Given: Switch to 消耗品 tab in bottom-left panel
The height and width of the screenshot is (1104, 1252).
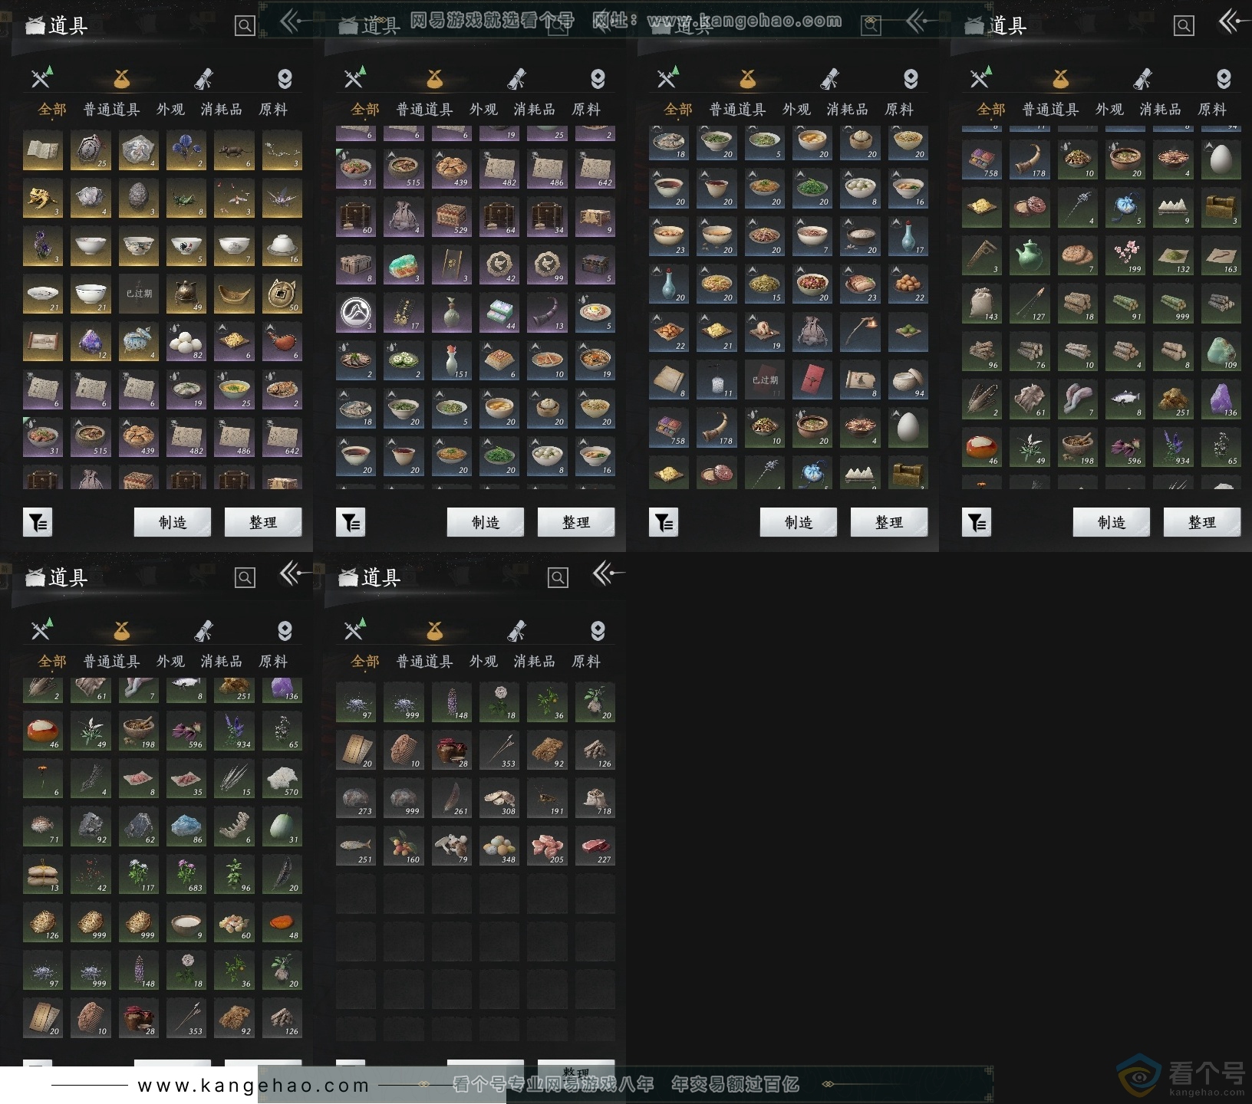Looking at the screenshot, I should pos(222,662).
